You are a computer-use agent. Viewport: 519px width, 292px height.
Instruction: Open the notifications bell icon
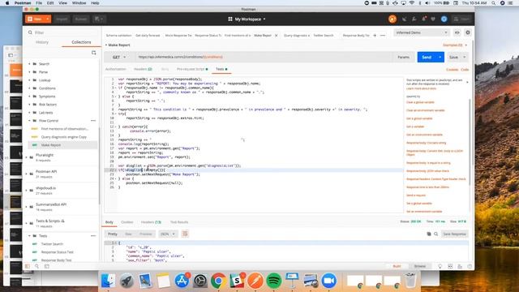423,19
